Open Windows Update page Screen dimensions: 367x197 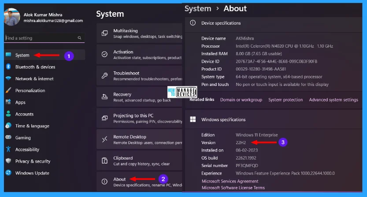44,173
